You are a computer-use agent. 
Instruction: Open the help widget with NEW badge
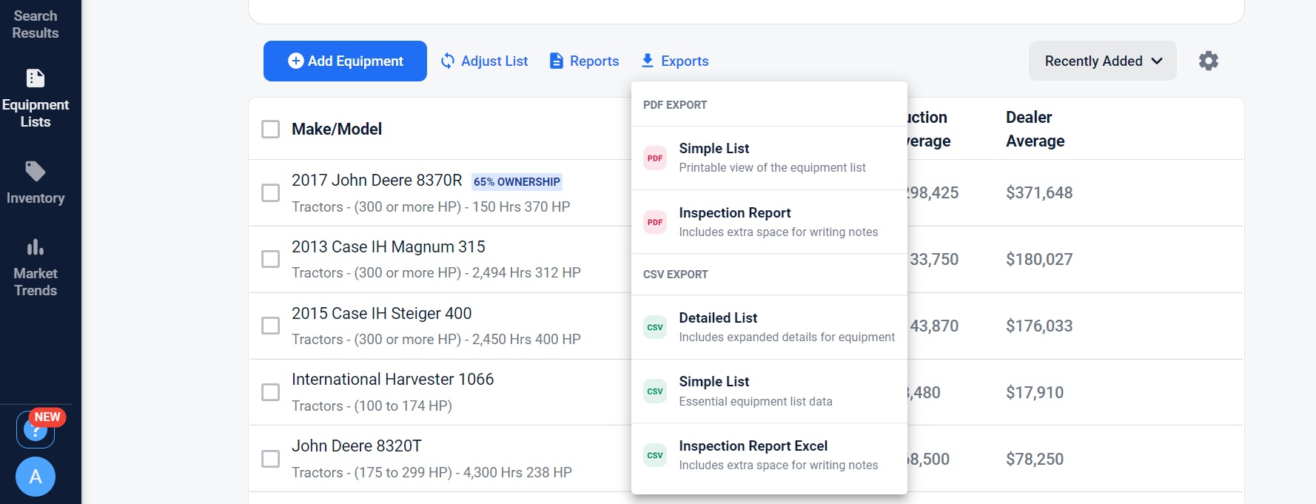click(36, 429)
